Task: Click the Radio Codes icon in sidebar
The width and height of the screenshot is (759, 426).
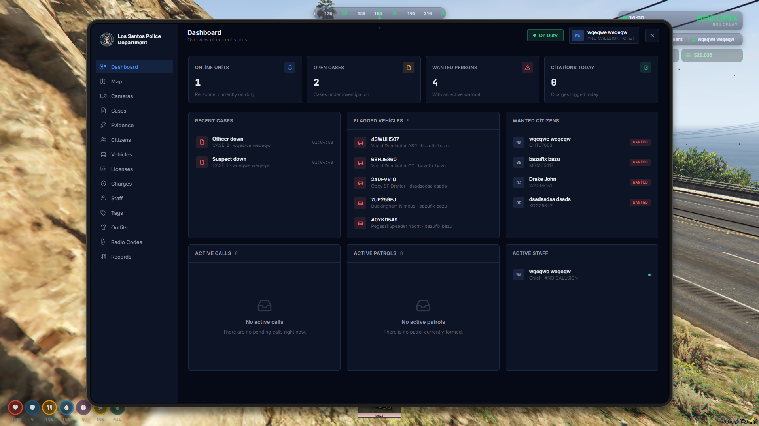Action: (x=103, y=242)
